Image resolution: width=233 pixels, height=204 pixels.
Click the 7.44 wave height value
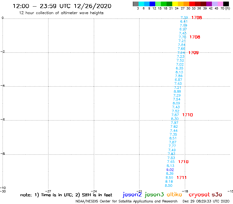(x=174, y=131)
